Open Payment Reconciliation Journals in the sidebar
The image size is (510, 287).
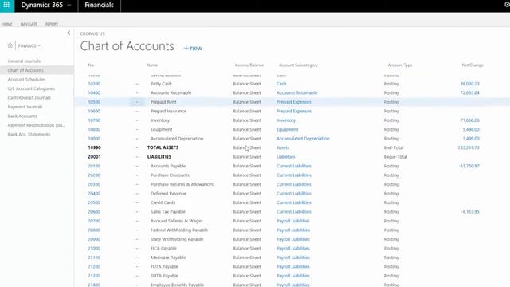coord(37,125)
